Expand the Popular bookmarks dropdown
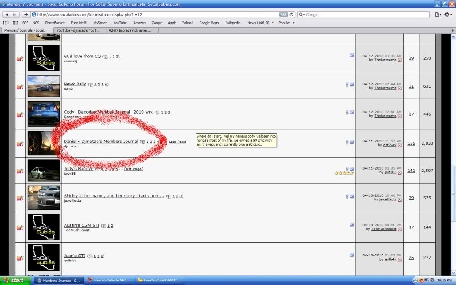 286,23
